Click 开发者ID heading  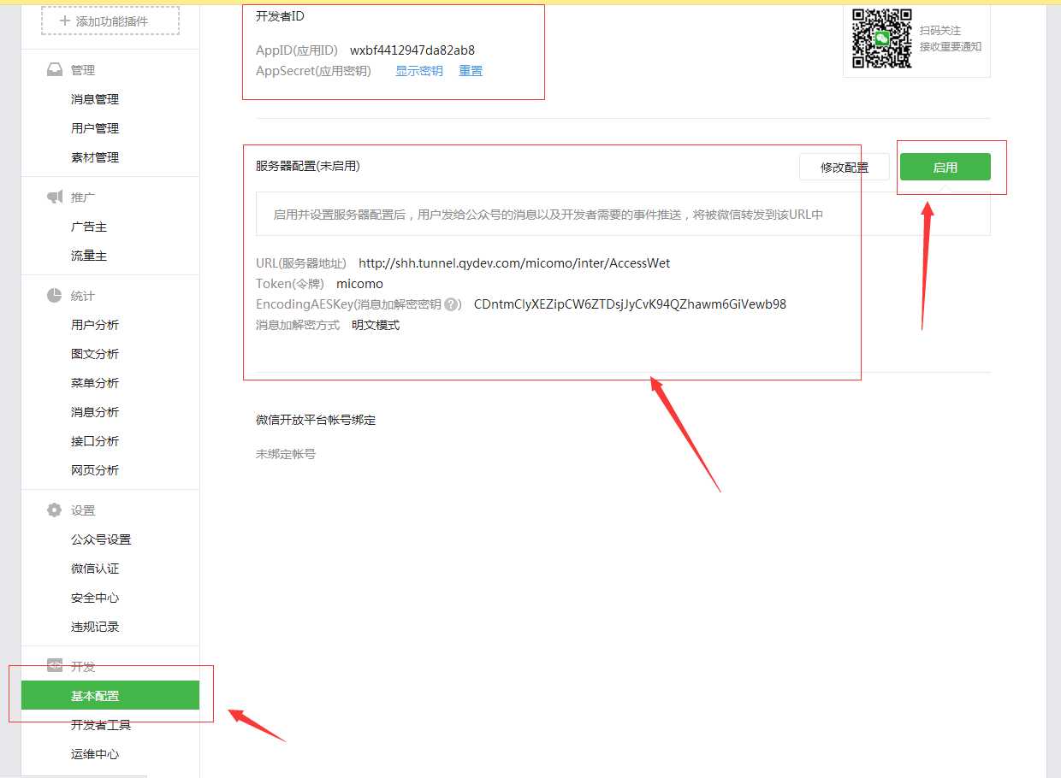[280, 15]
